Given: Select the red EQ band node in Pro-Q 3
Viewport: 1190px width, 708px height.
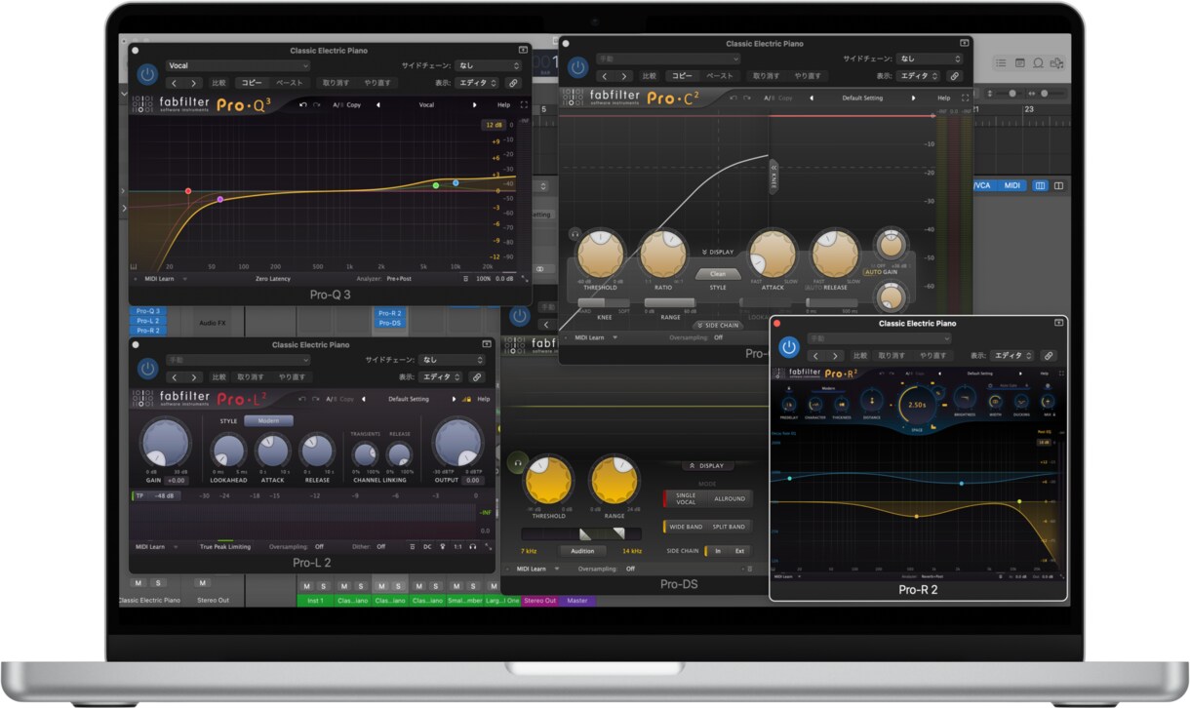Looking at the screenshot, I should pos(188,191).
